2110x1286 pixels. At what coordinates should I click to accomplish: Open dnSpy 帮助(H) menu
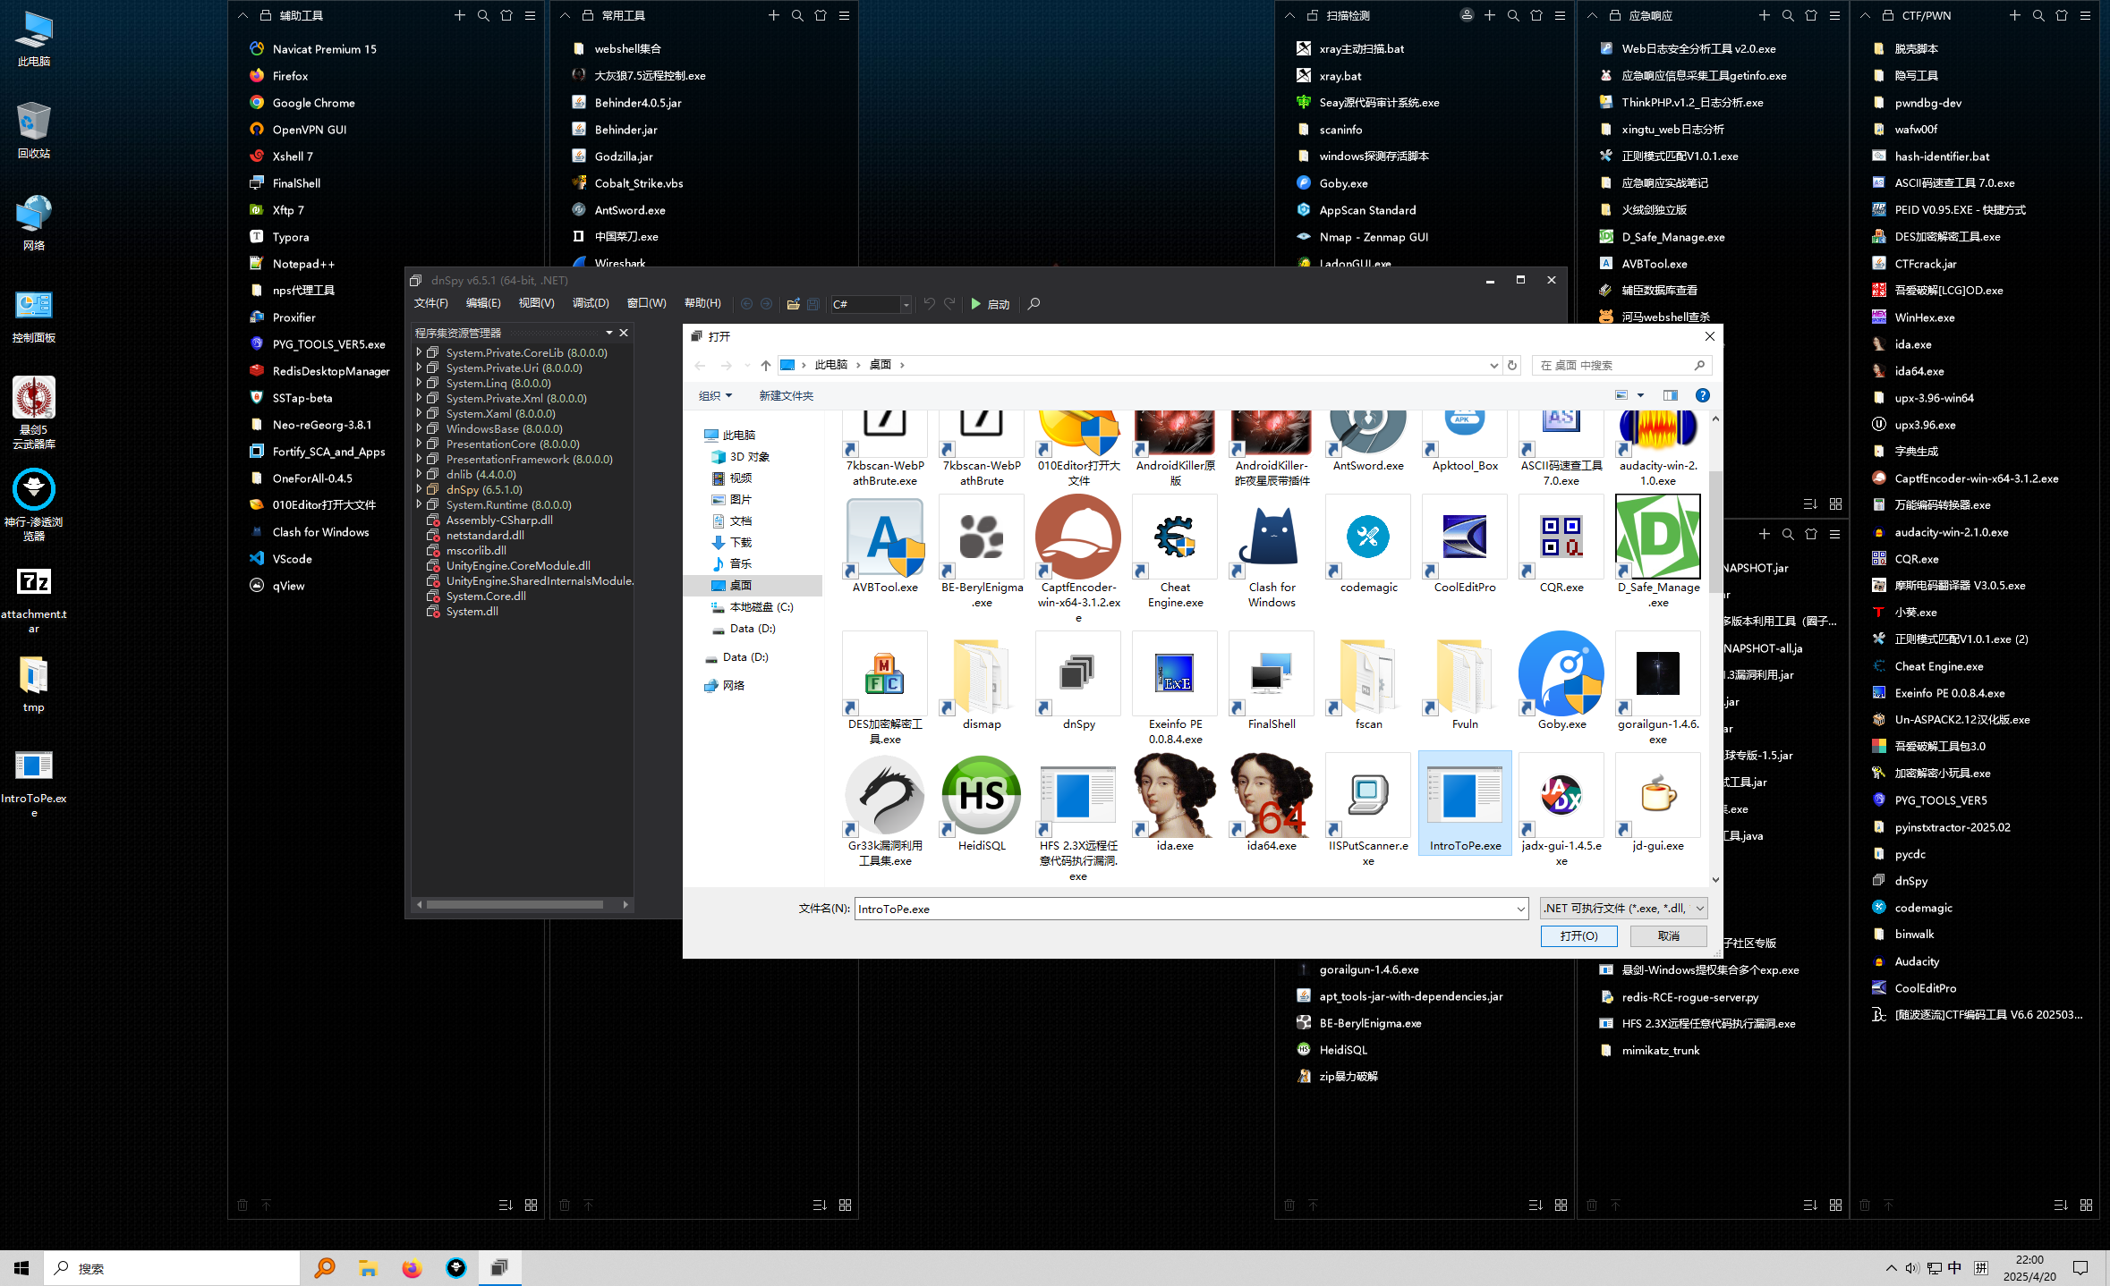[x=702, y=303]
